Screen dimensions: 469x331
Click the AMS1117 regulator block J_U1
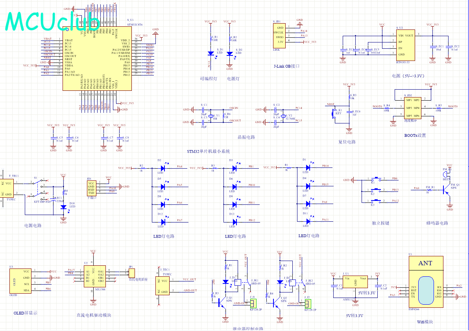tap(355, 282)
